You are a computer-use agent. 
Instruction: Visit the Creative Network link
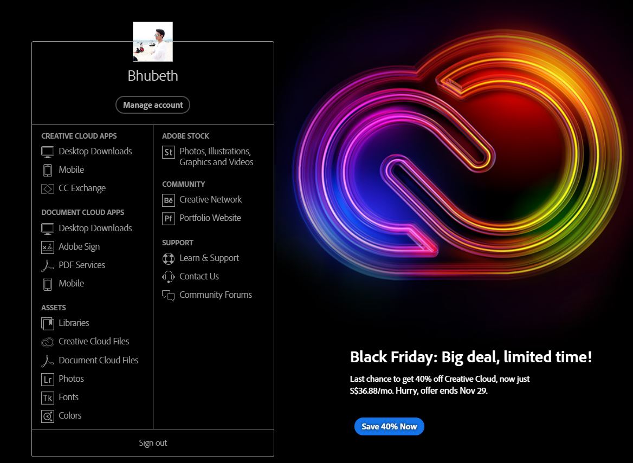click(x=210, y=200)
